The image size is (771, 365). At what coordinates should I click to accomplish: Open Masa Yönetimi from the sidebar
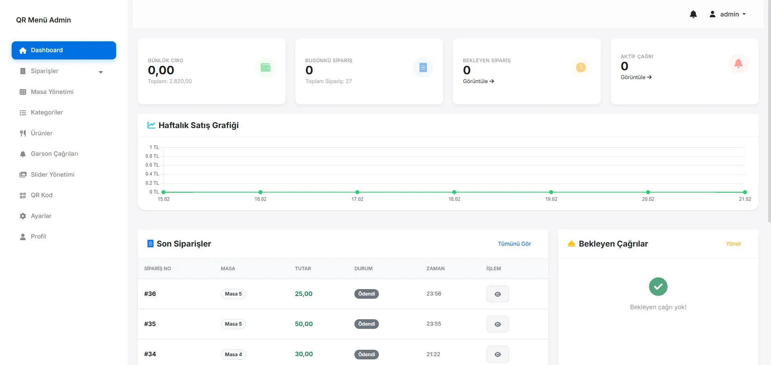[x=52, y=92]
